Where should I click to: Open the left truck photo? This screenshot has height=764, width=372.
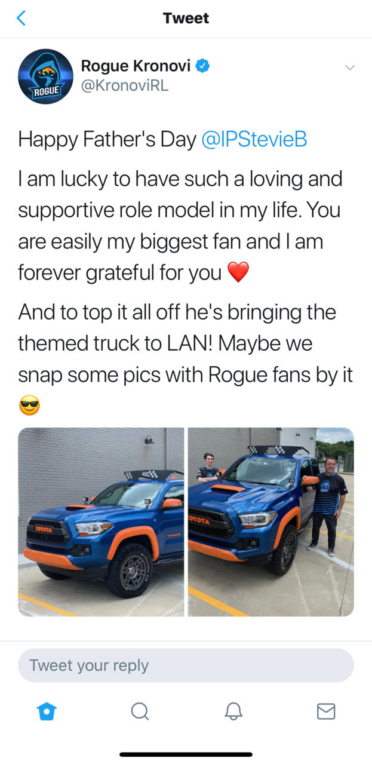click(101, 522)
